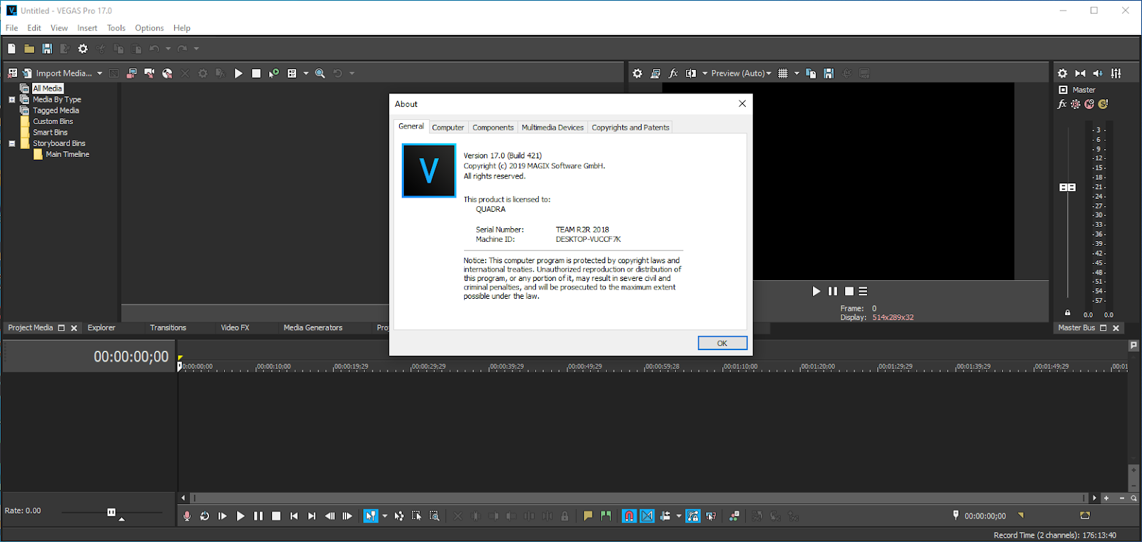Switch to the Computer tab in About
This screenshot has height=542, width=1142.
point(448,128)
